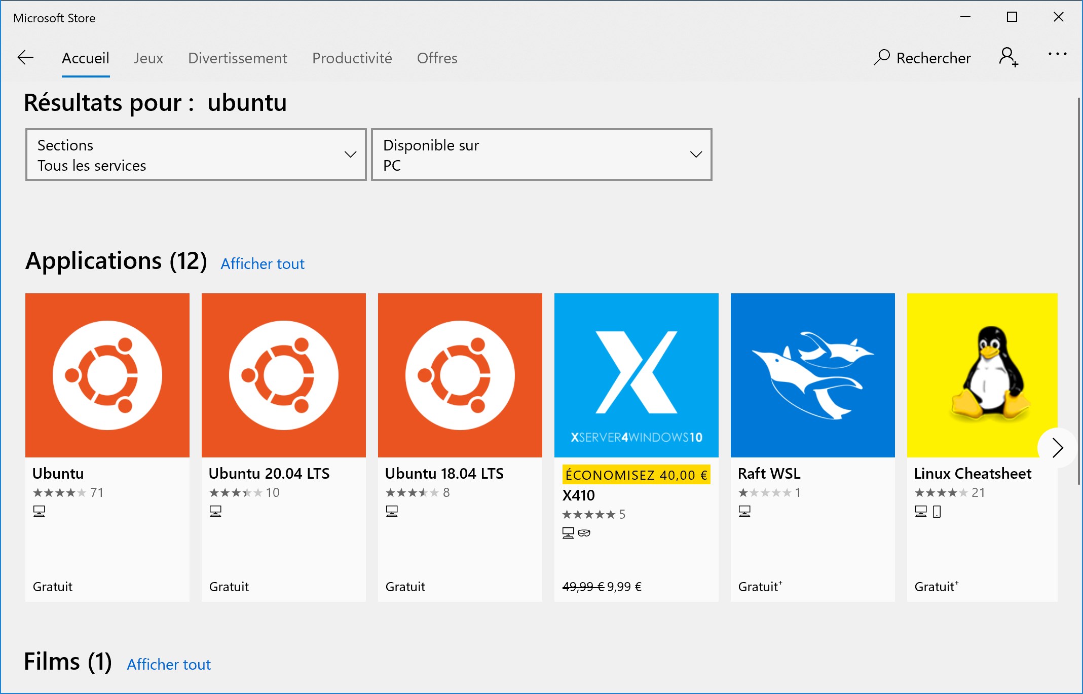The width and height of the screenshot is (1083, 694).
Task: Select the Divertissement tab
Action: 238,58
